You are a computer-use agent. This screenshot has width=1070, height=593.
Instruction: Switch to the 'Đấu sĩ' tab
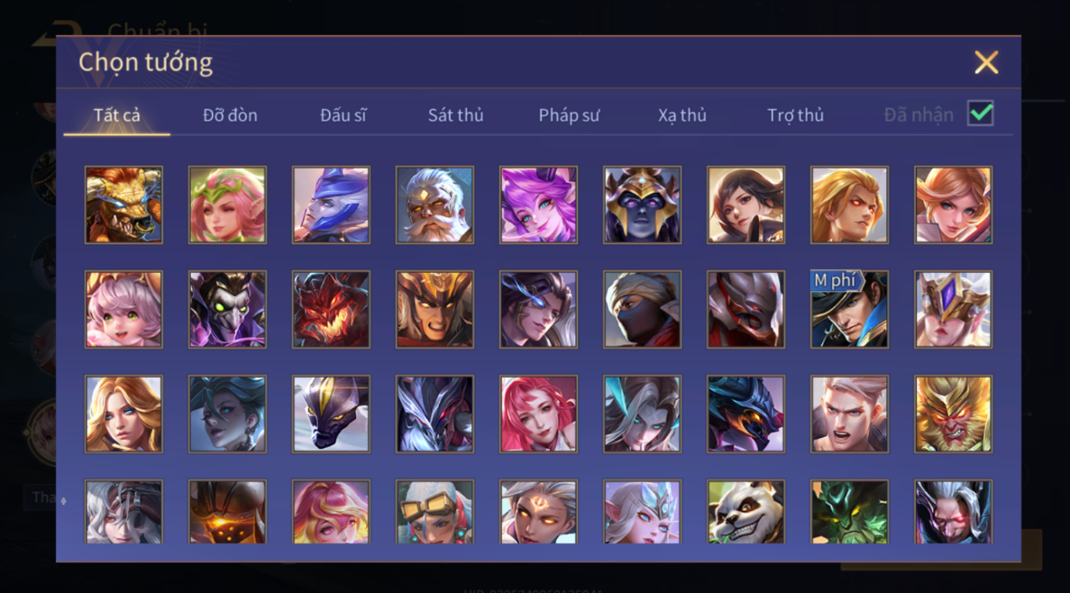343,114
